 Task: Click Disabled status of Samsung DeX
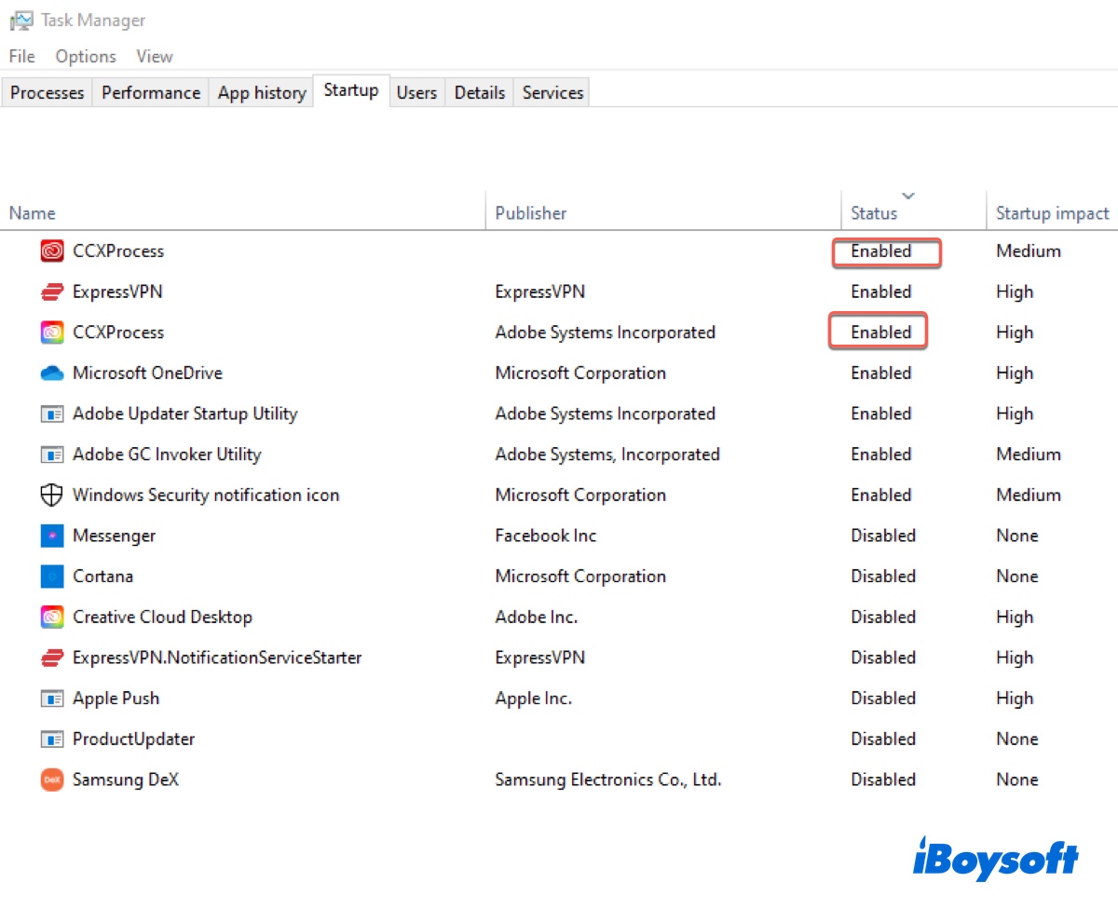point(883,780)
